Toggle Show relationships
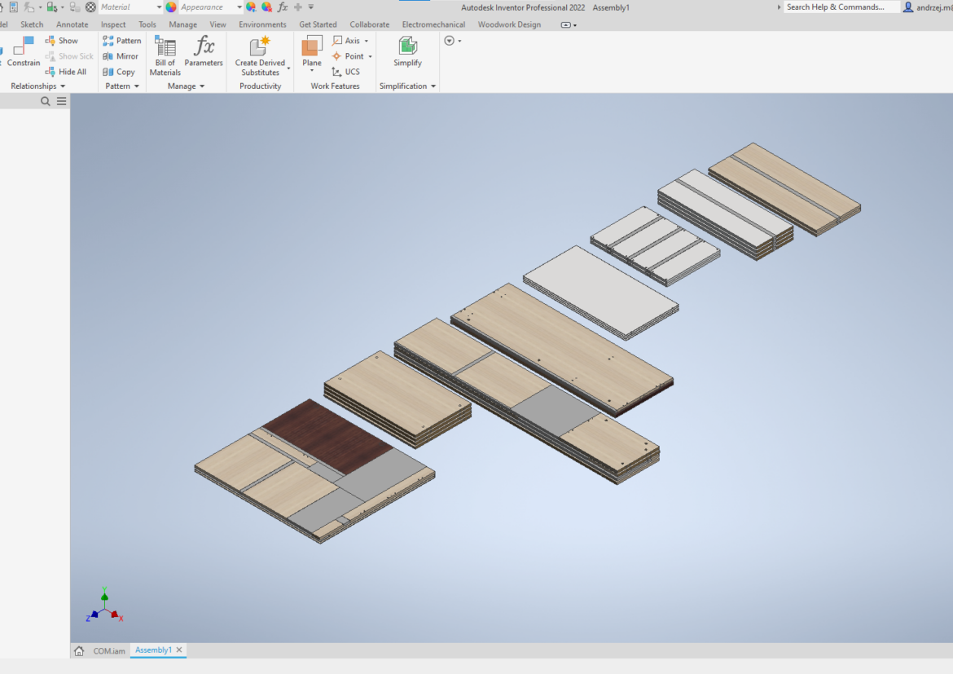This screenshot has height=674, width=953. [x=62, y=41]
